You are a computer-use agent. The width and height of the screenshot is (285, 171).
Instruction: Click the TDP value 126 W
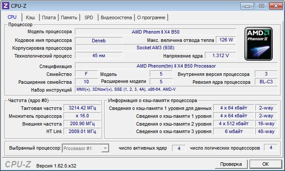click(x=226, y=40)
